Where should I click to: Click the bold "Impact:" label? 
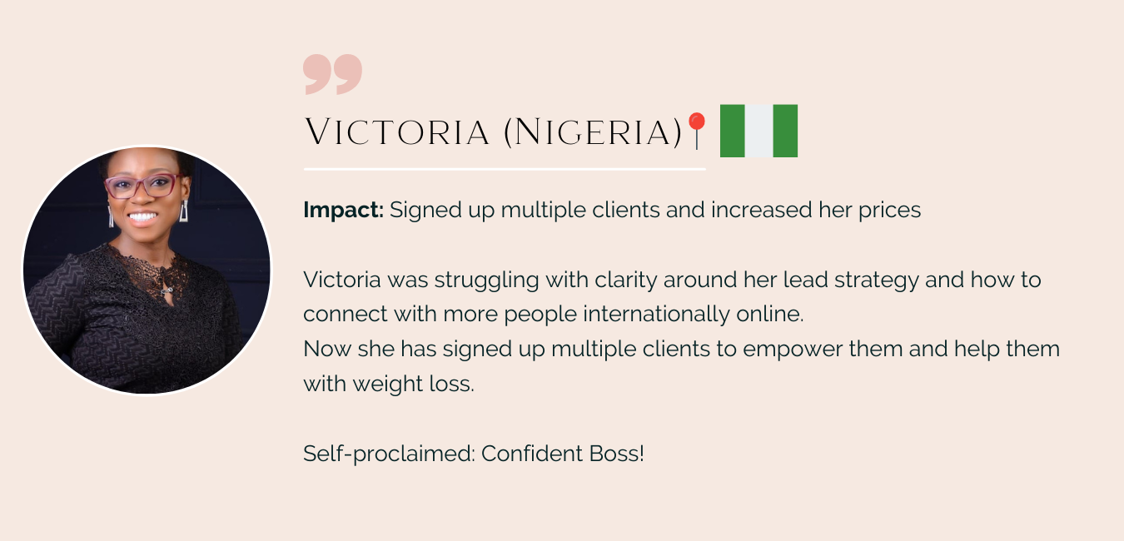tap(343, 210)
